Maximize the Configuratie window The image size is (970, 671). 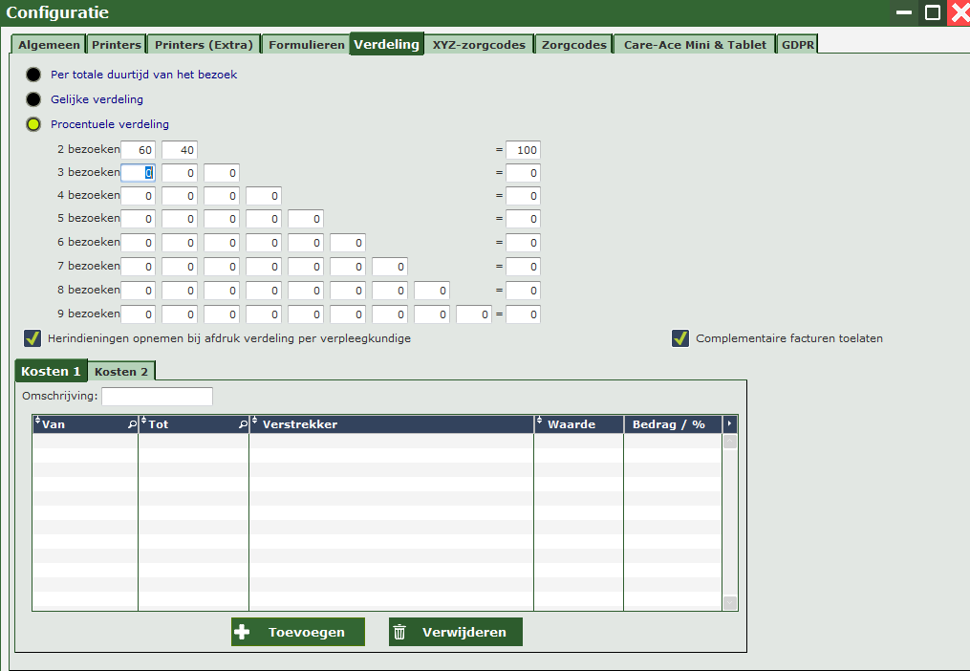(x=932, y=12)
